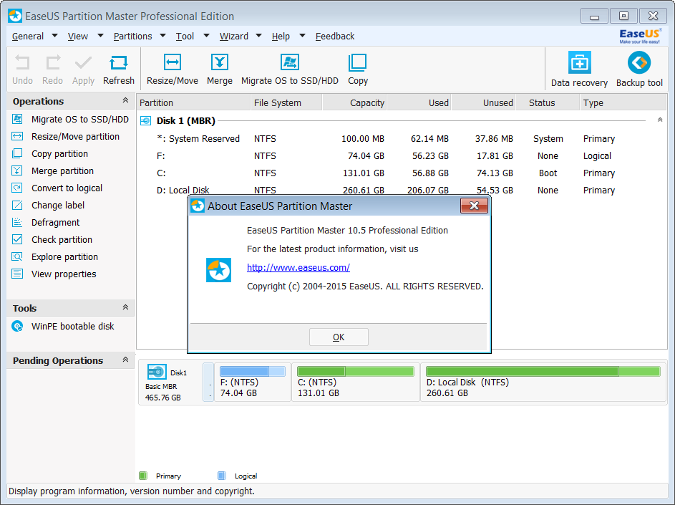Open the Wizard menu

point(234,37)
